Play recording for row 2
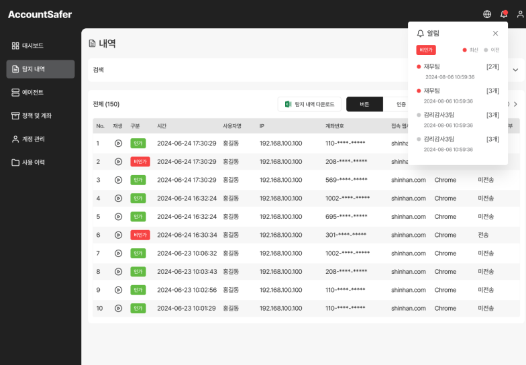 click(118, 162)
